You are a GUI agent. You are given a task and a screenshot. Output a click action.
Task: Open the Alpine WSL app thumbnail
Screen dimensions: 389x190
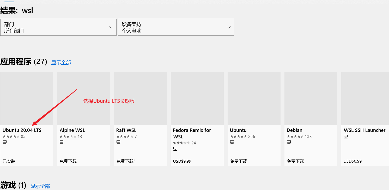83,99
